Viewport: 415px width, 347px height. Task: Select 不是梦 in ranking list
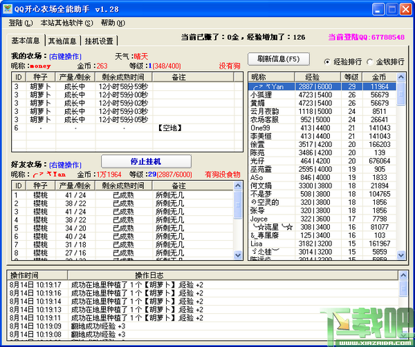point(322,194)
